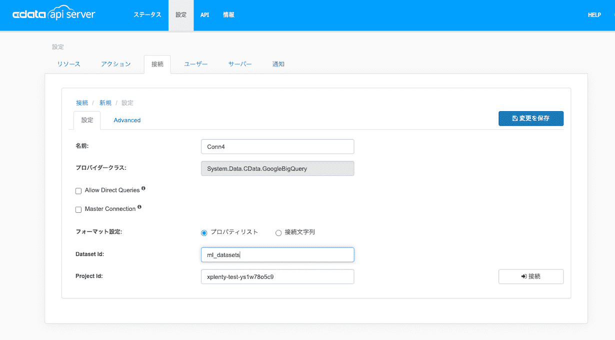Viewport: 615px width, 340px height.
Task: Open the ユーザー tab
Action: [195, 64]
